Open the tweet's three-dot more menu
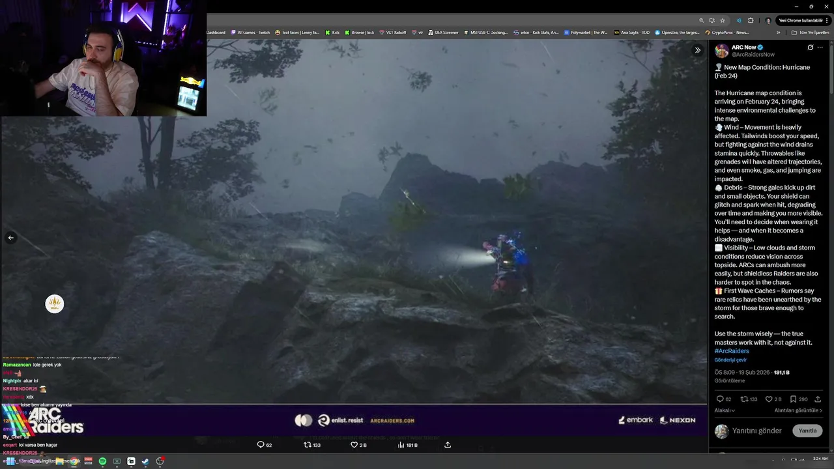The height and width of the screenshot is (469, 834). (x=820, y=48)
